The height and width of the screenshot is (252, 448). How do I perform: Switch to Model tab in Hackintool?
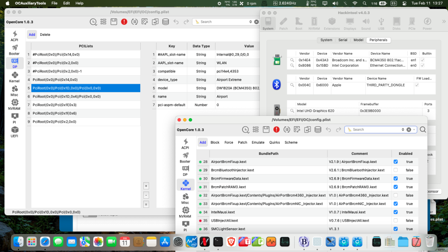point(358,40)
